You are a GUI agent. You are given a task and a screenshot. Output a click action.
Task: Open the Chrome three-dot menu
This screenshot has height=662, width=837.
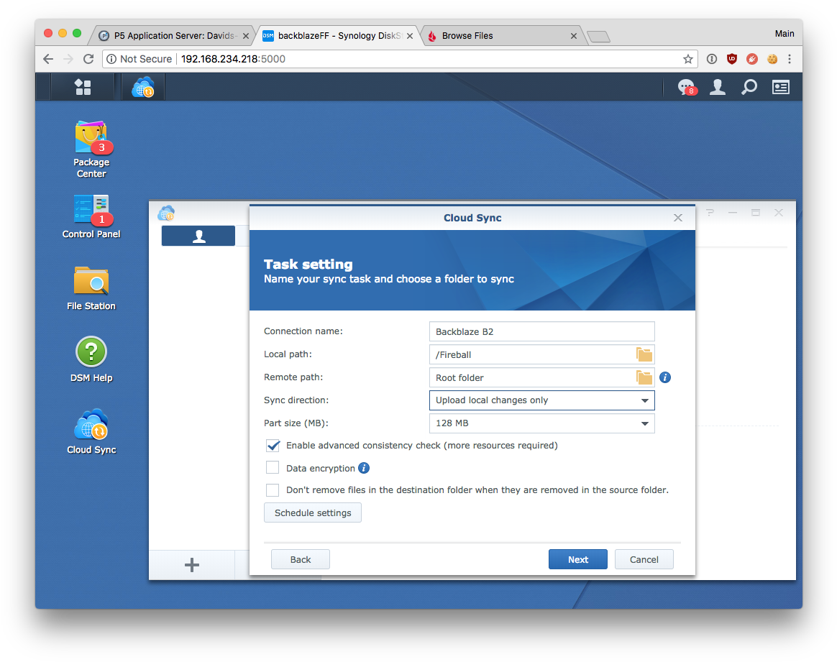coord(790,59)
